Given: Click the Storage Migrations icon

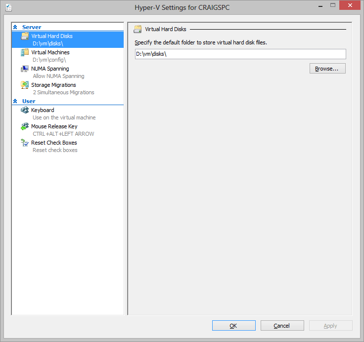Looking at the screenshot, I should pyautogui.click(x=25, y=85).
